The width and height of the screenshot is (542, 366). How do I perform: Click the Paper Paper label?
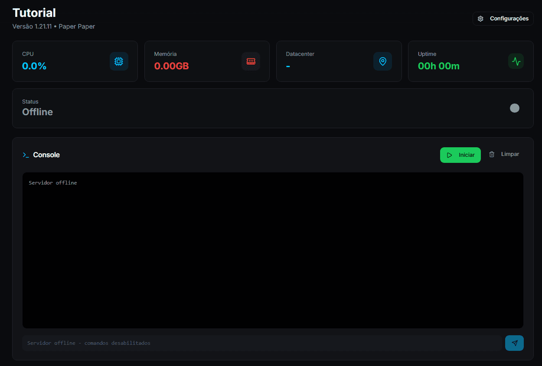click(x=77, y=26)
